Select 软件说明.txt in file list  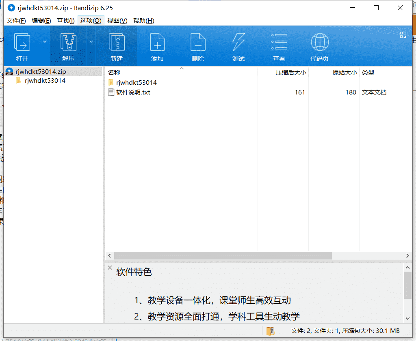click(x=133, y=92)
